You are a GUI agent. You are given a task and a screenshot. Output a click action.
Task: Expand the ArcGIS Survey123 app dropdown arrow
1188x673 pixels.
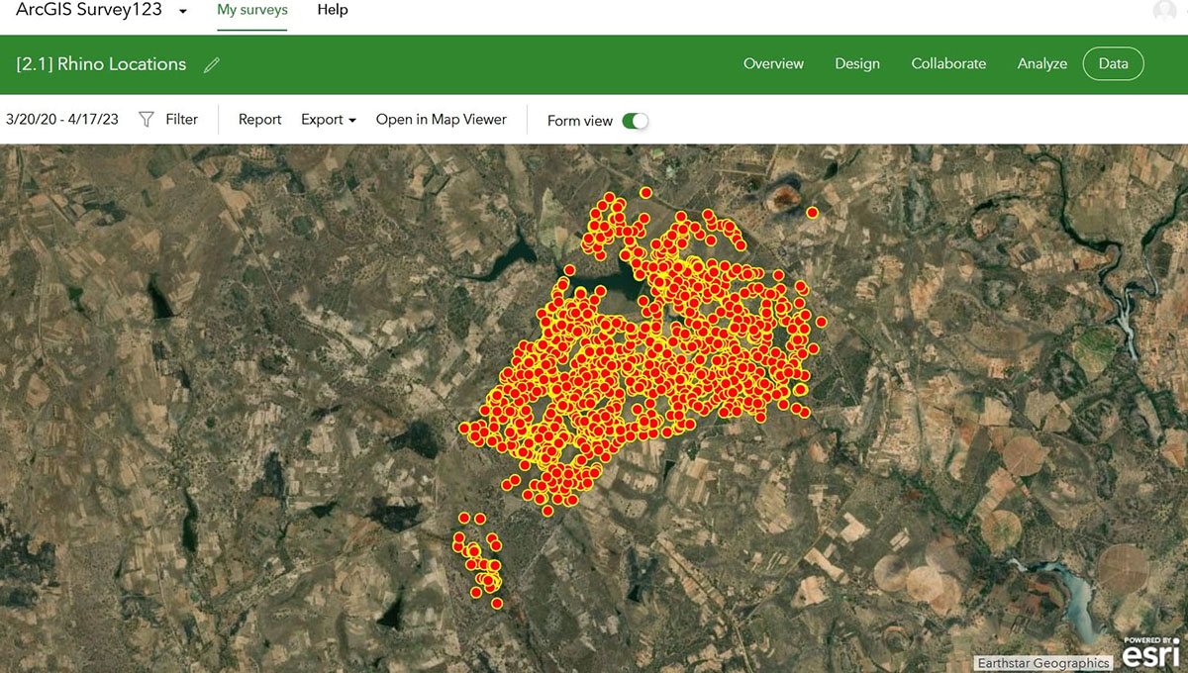coord(183,11)
